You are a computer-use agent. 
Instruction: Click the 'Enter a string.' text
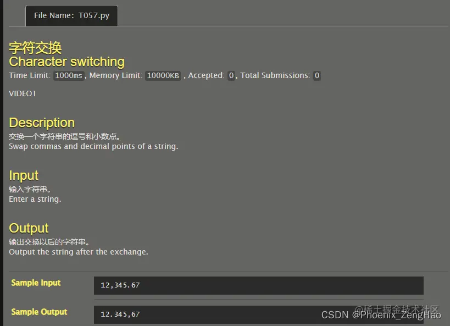coord(35,199)
